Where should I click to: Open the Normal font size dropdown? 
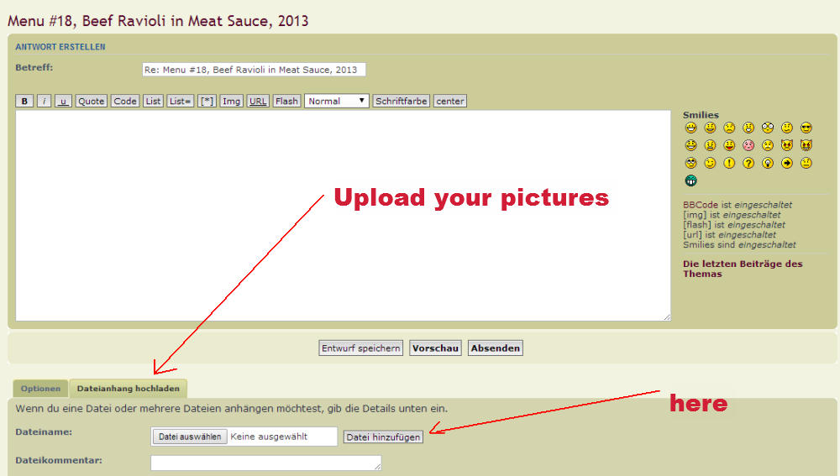pyautogui.click(x=337, y=101)
